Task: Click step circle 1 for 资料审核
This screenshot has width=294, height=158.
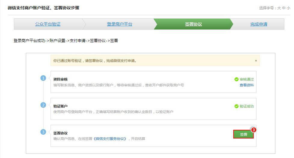Action: click(43, 78)
